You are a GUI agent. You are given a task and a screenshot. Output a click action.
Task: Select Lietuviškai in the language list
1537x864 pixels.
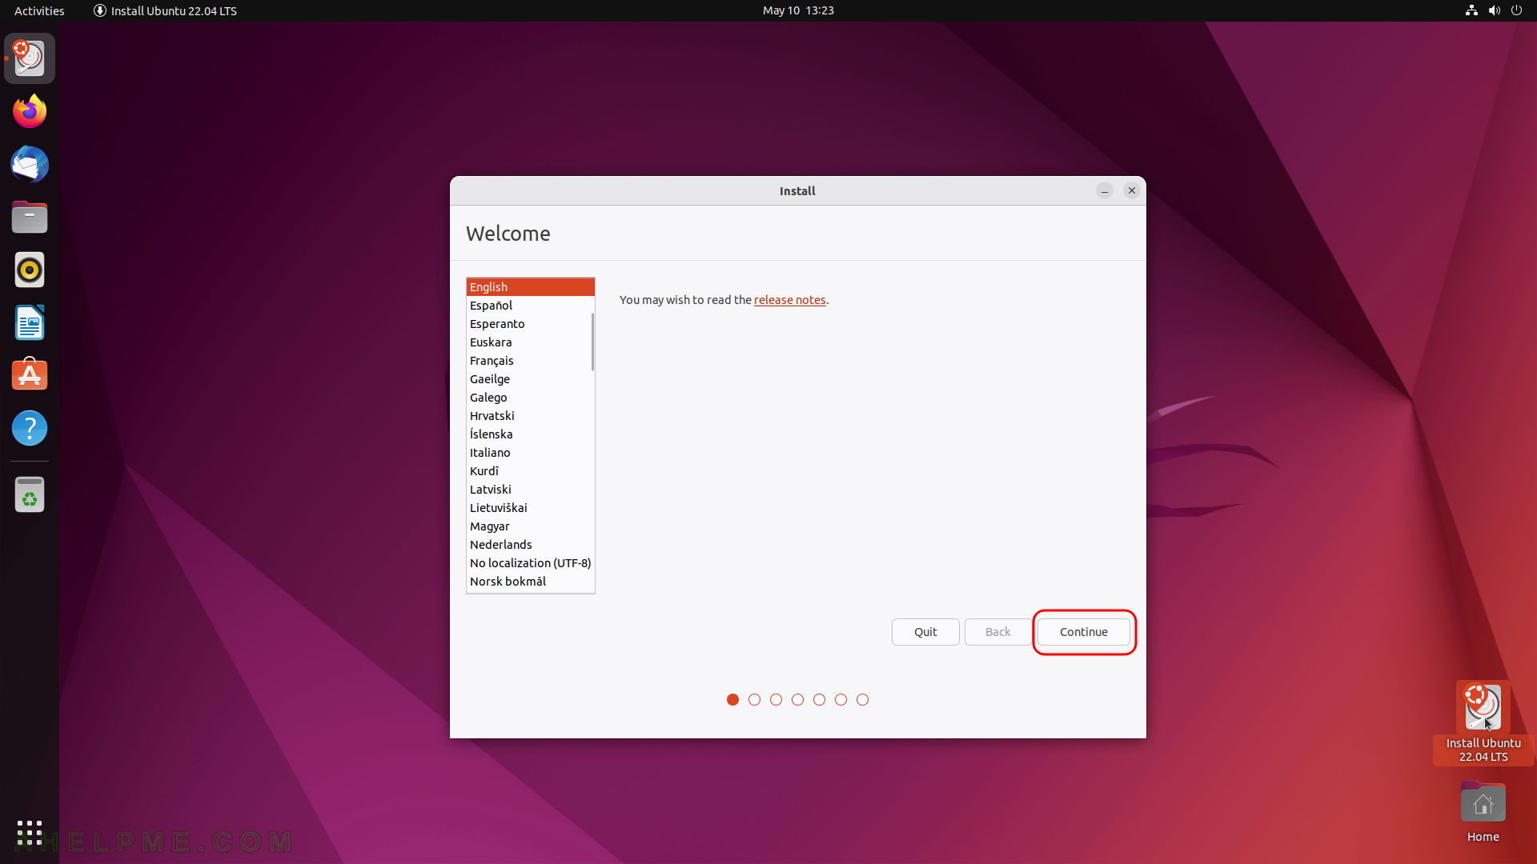click(531, 508)
